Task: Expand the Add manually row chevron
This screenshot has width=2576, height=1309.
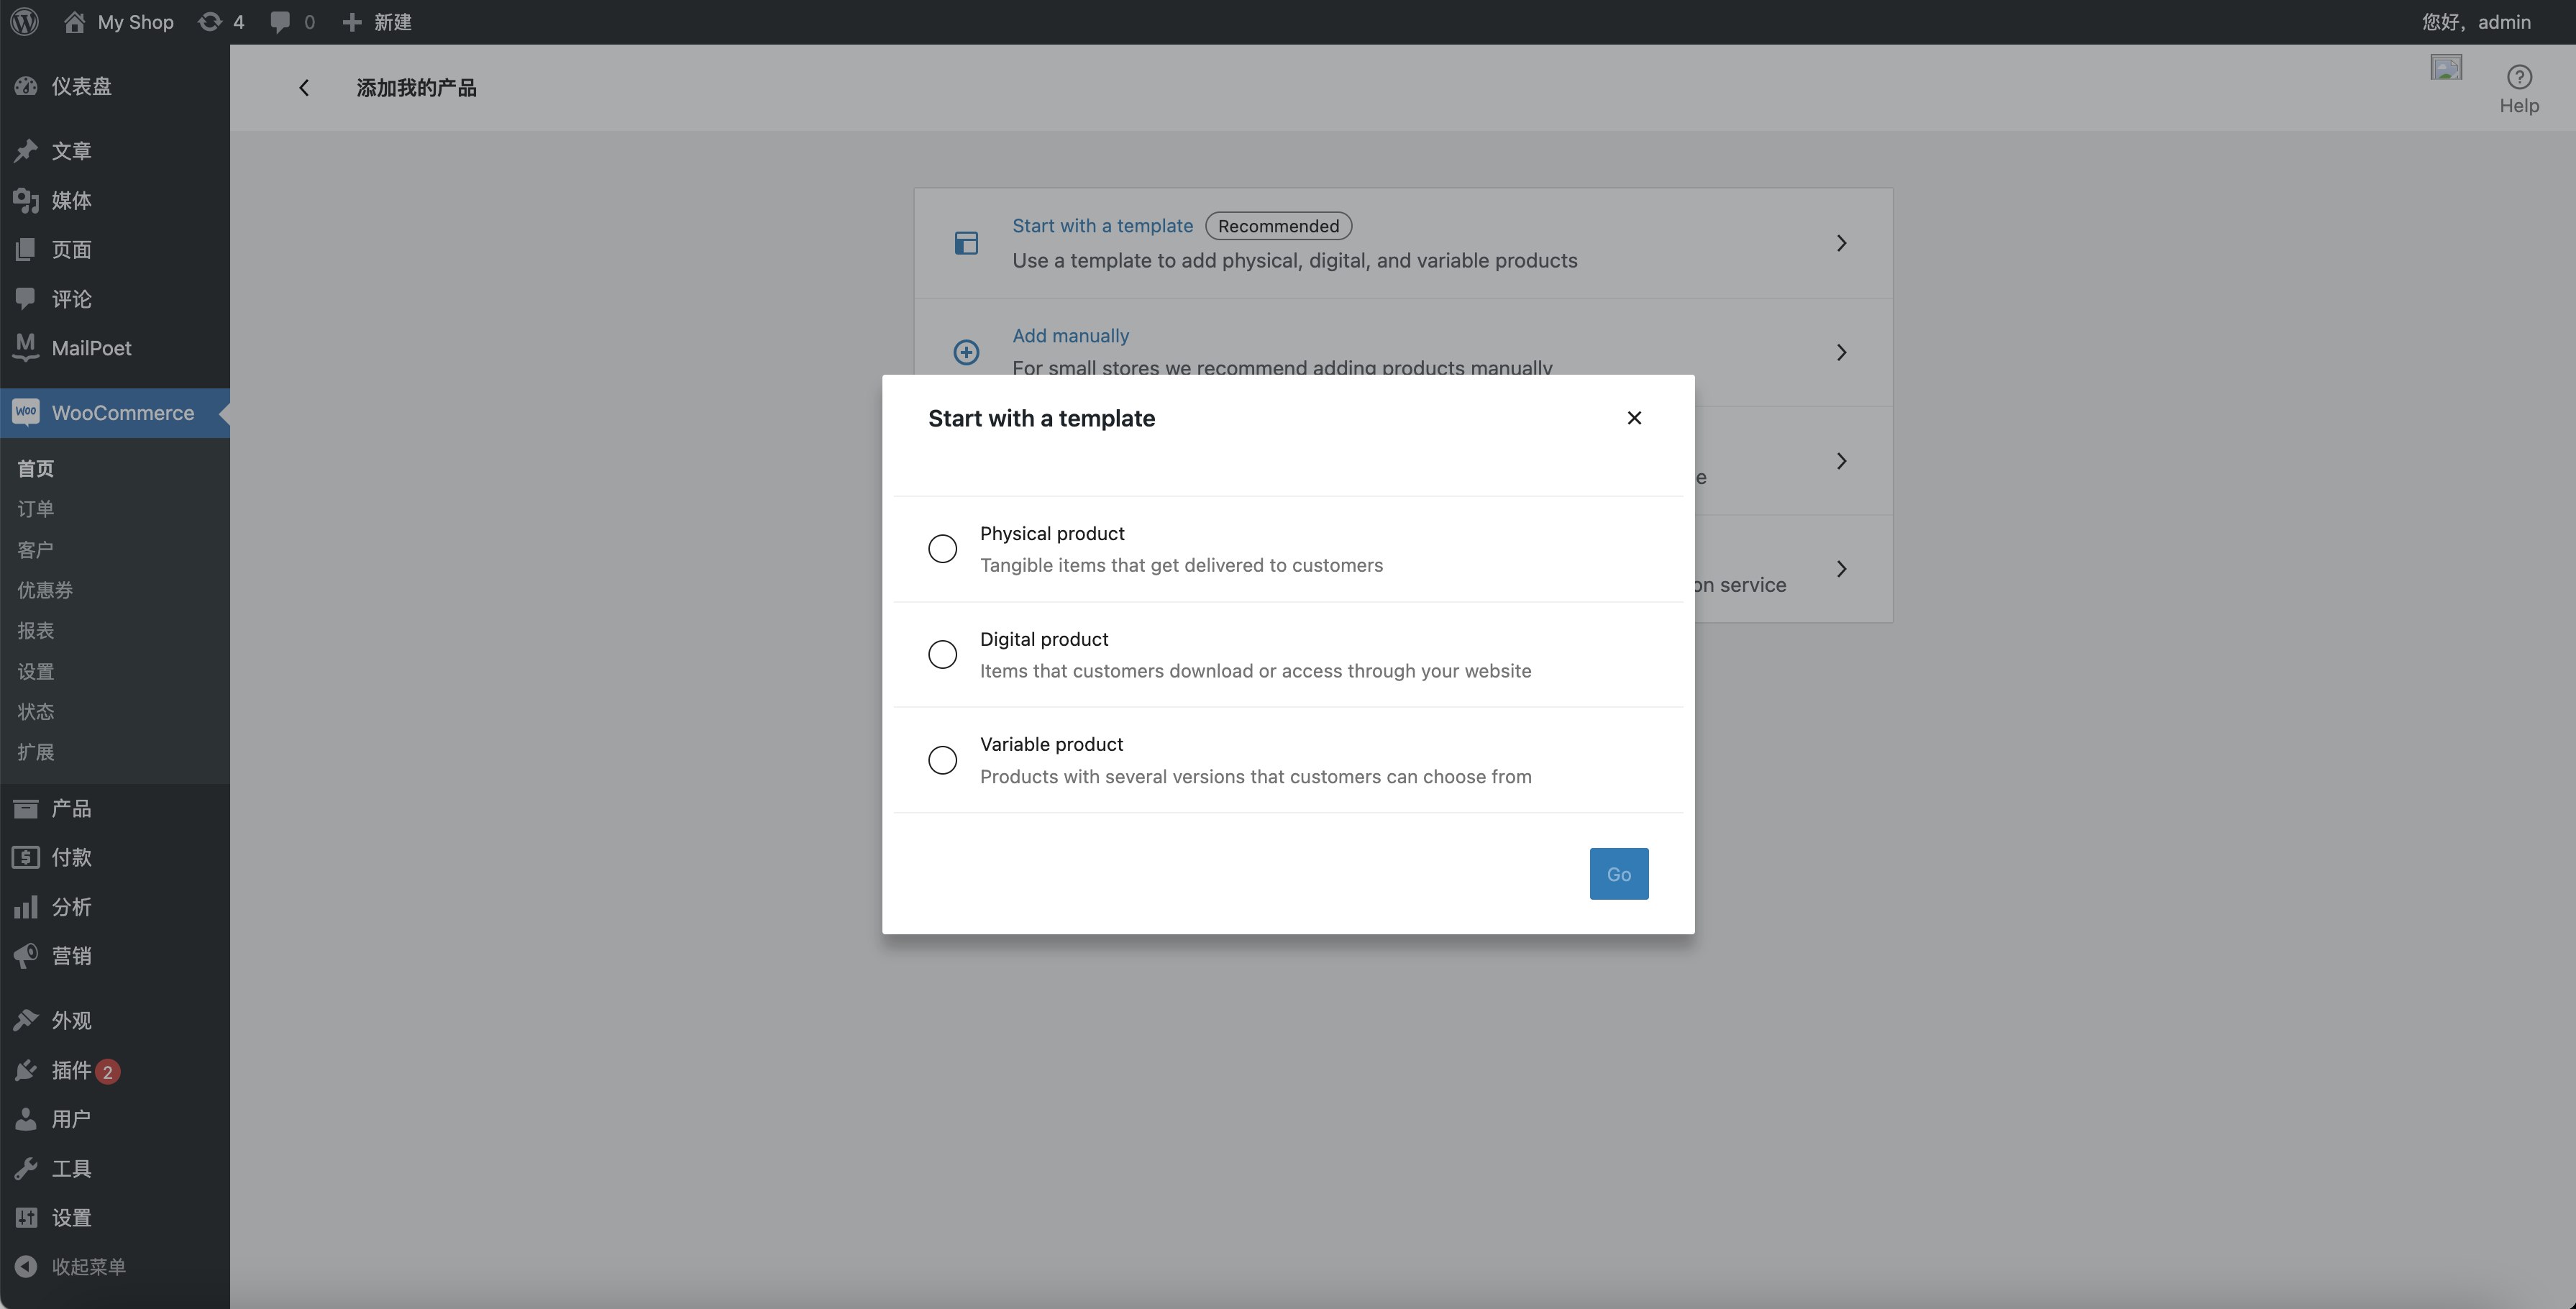Action: 1840,352
